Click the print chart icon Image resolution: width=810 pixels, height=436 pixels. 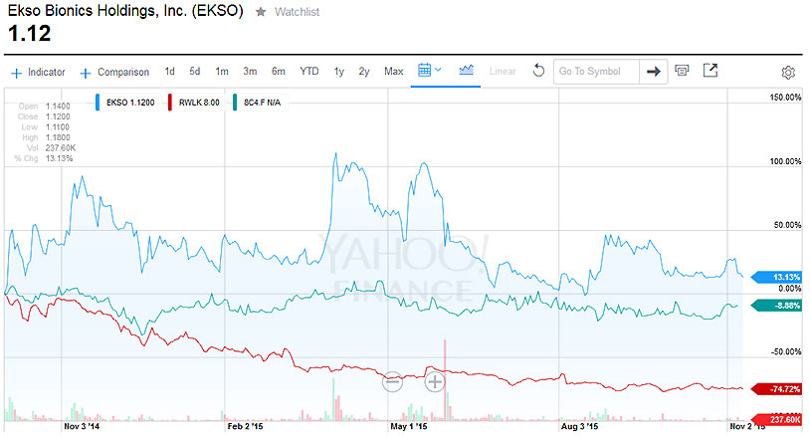point(683,72)
